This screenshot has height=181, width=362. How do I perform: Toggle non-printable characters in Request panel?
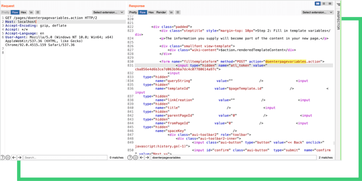[x=31, y=12]
